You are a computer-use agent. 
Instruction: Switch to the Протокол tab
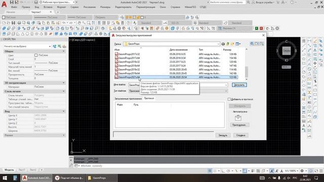tap(149, 99)
